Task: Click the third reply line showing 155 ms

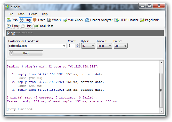Action: (x=58, y=90)
